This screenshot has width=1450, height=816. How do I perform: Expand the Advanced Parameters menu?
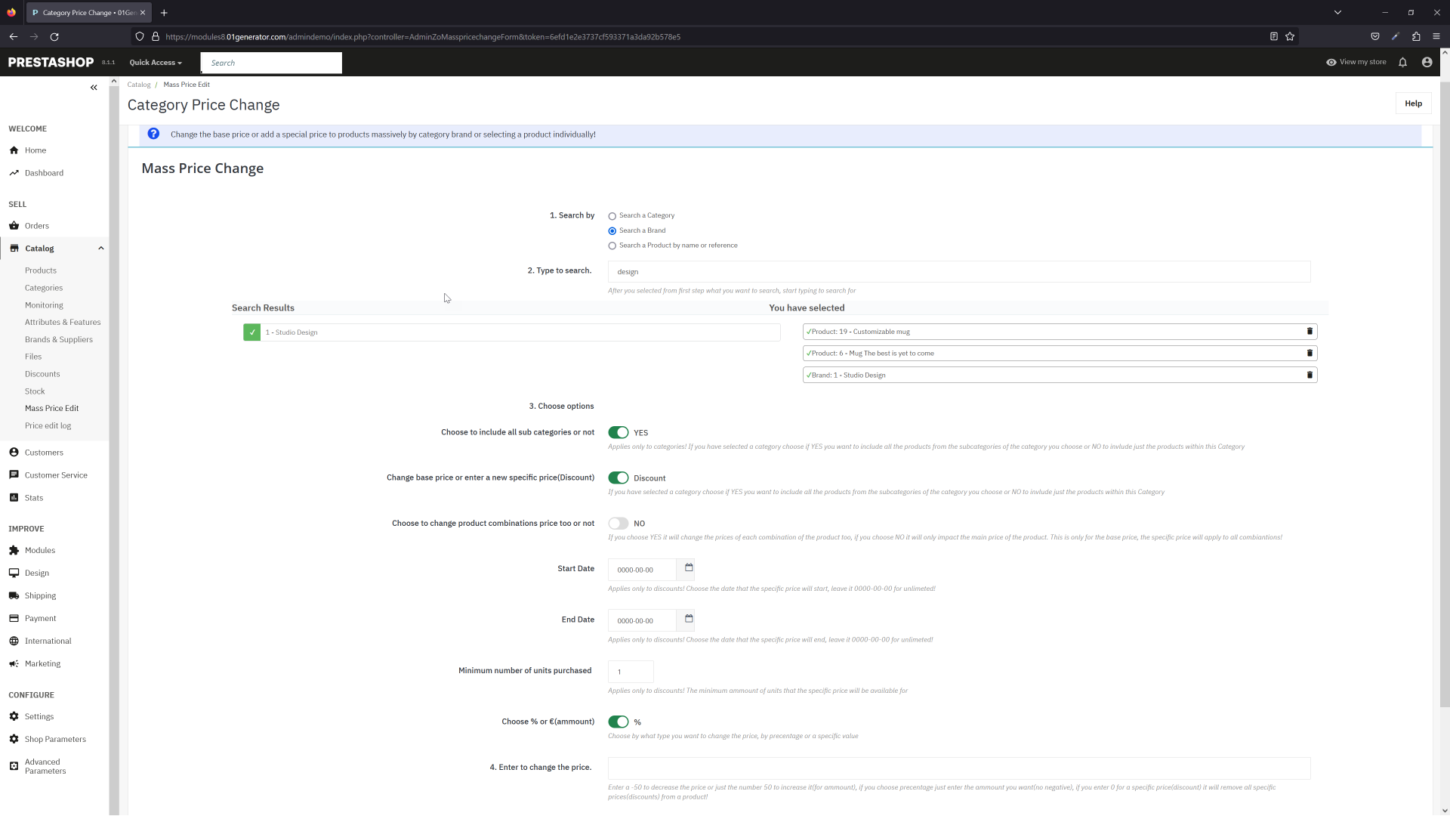45,766
